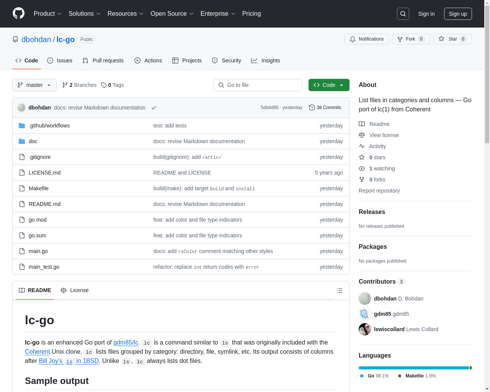The width and height of the screenshot is (490, 392).
Task: Open the Insights tab
Action: tap(266, 60)
